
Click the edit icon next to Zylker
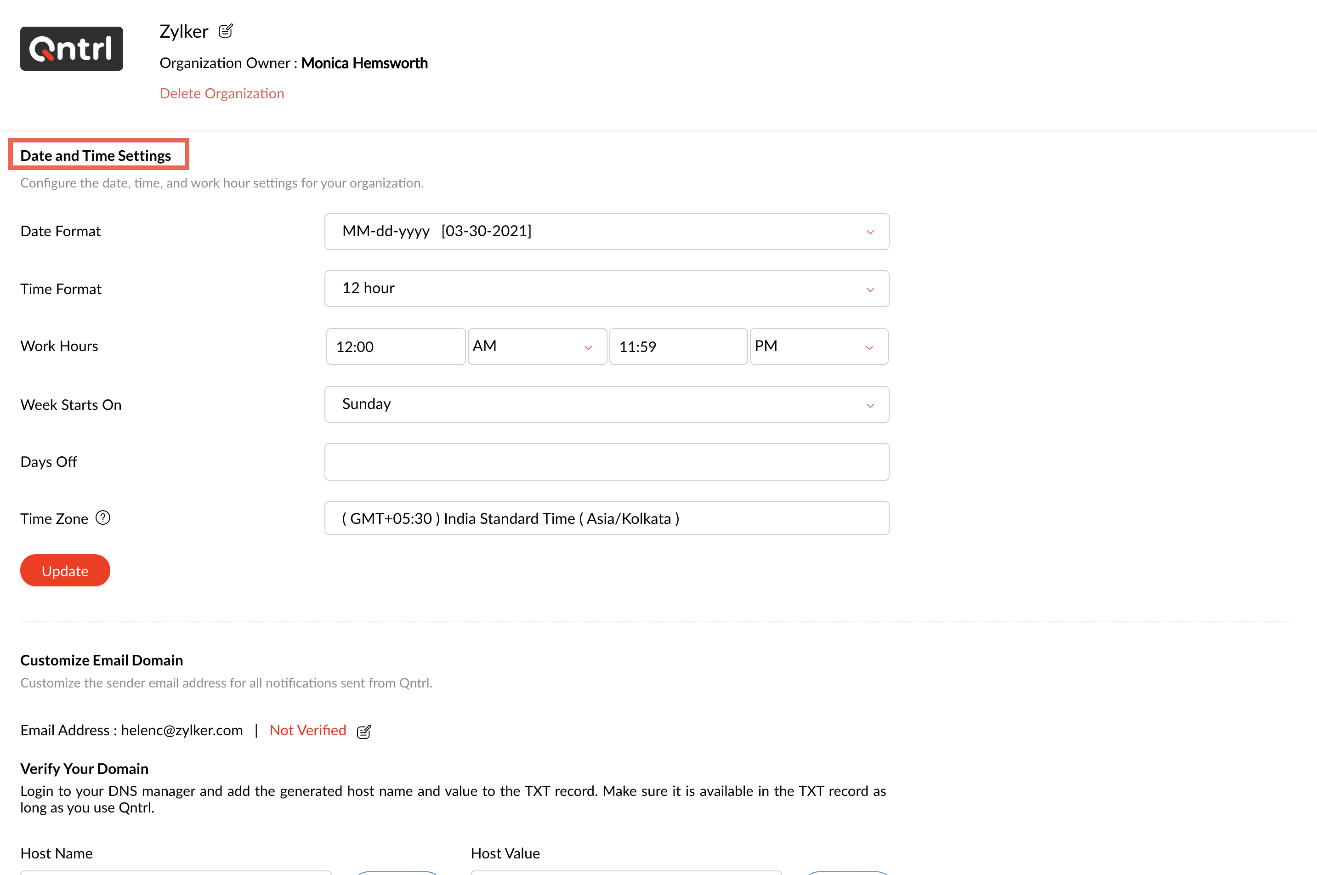click(x=226, y=31)
